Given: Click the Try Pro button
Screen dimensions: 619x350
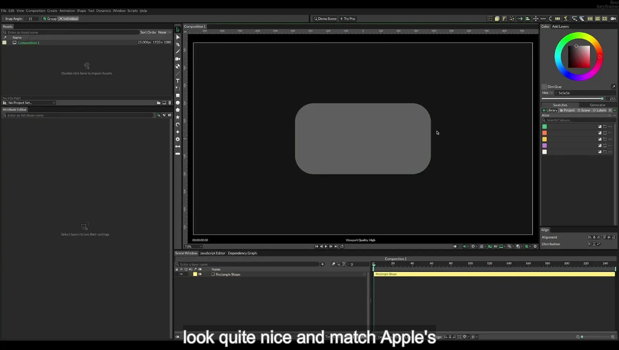Looking at the screenshot, I should 348,19.
